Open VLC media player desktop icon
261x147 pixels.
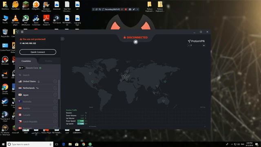[15, 20]
